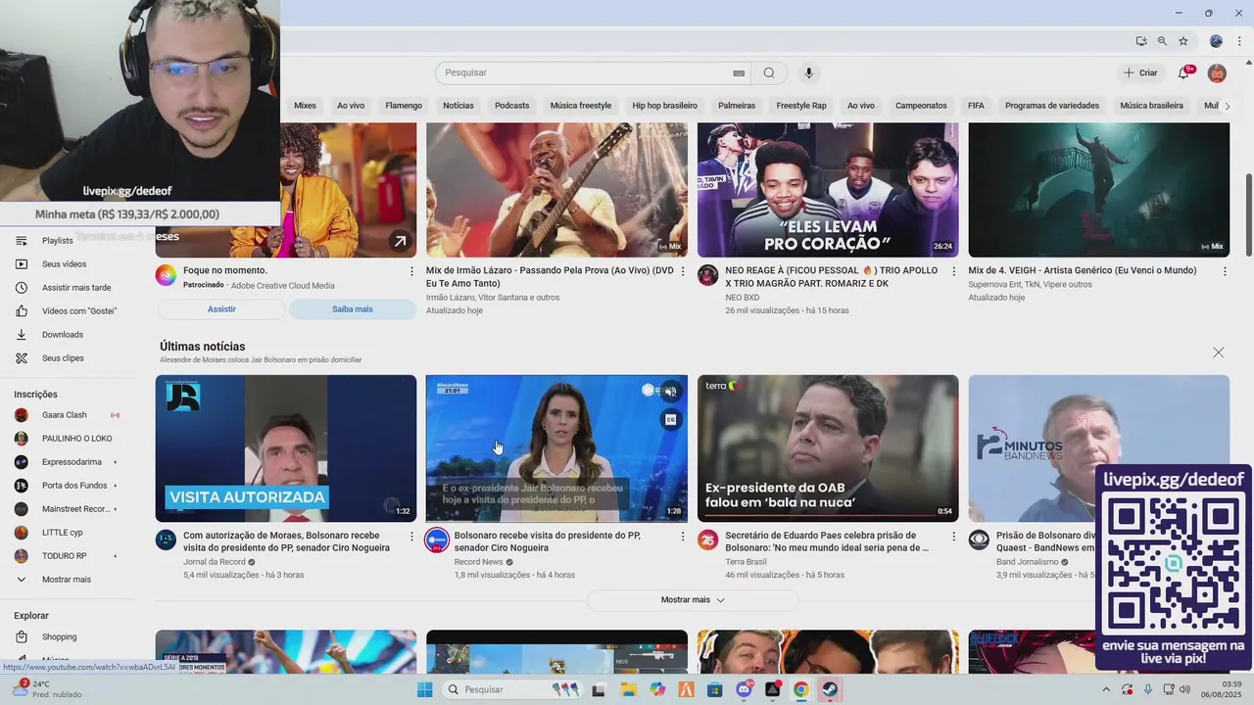The height and width of the screenshot is (705, 1254).
Task: Select the Flamengo category chip
Action: pyautogui.click(x=404, y=106)
